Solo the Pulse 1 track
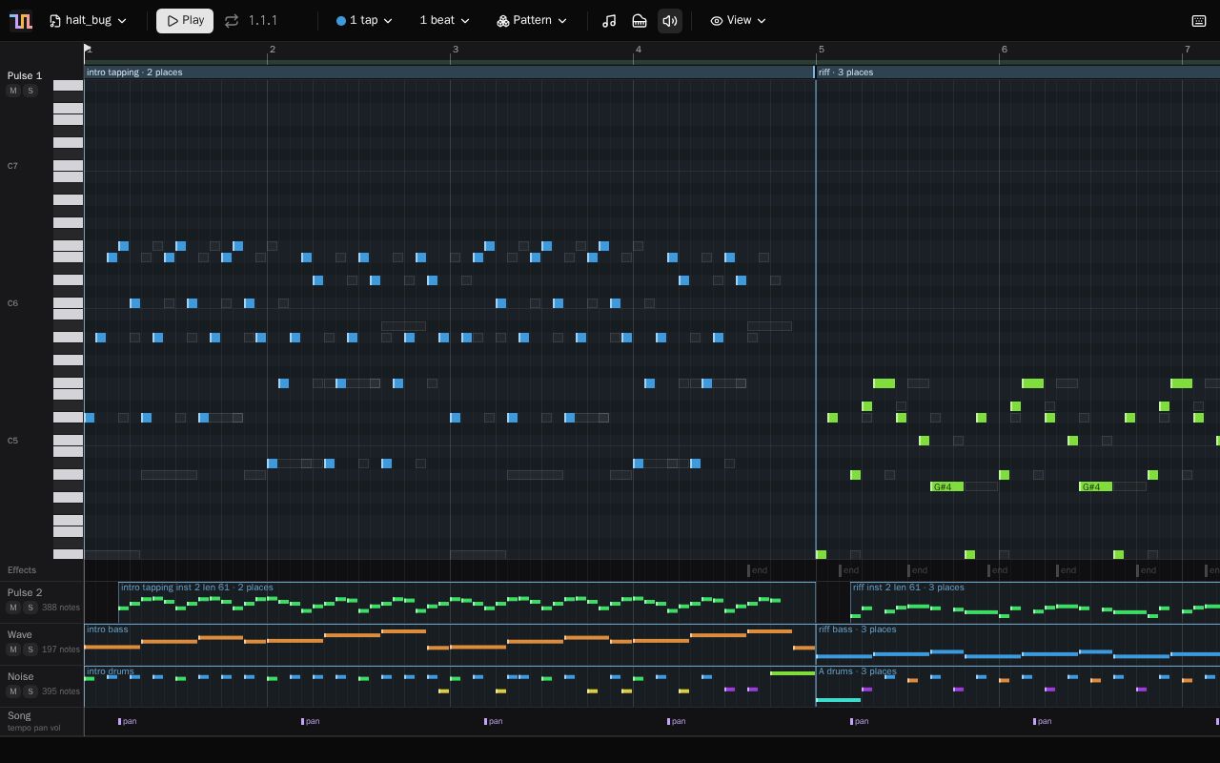The width and height of the screenshot is (1220, 763). 30,91
